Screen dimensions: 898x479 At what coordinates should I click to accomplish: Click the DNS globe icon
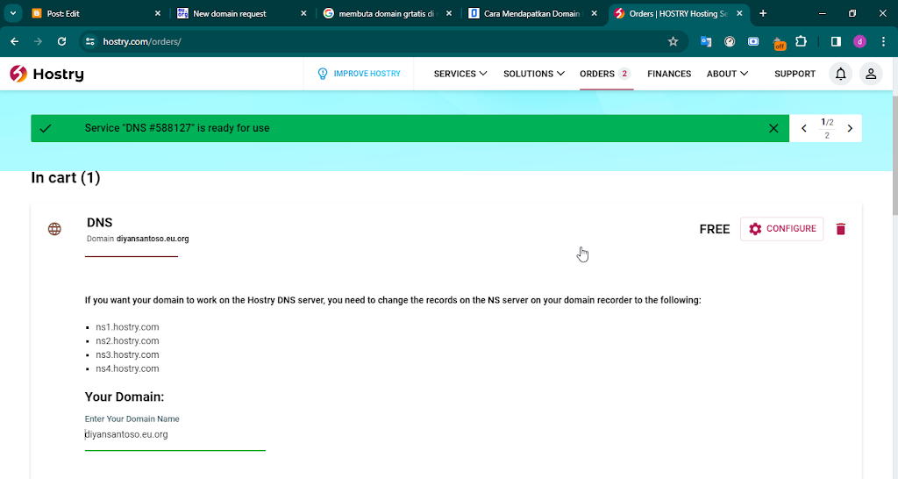54,229
